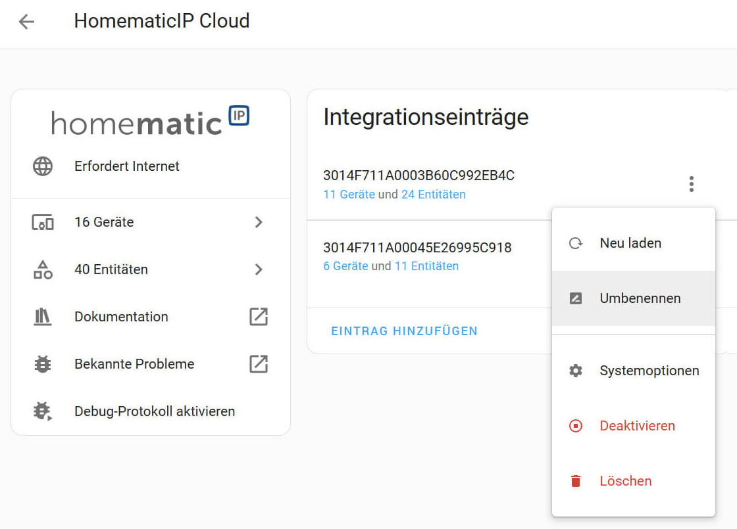Select Deaktivieren in the menu
Screen dimensions: 737x529
(x=637, y=426)
